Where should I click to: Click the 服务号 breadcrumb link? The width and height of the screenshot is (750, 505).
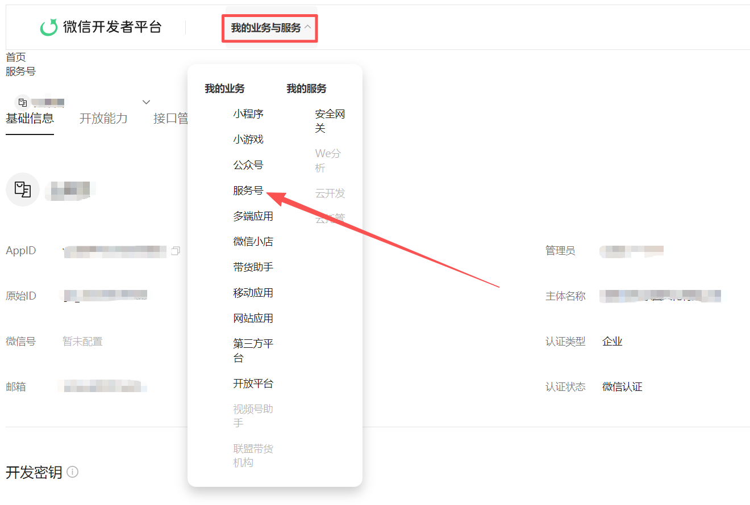click(20, 71)
